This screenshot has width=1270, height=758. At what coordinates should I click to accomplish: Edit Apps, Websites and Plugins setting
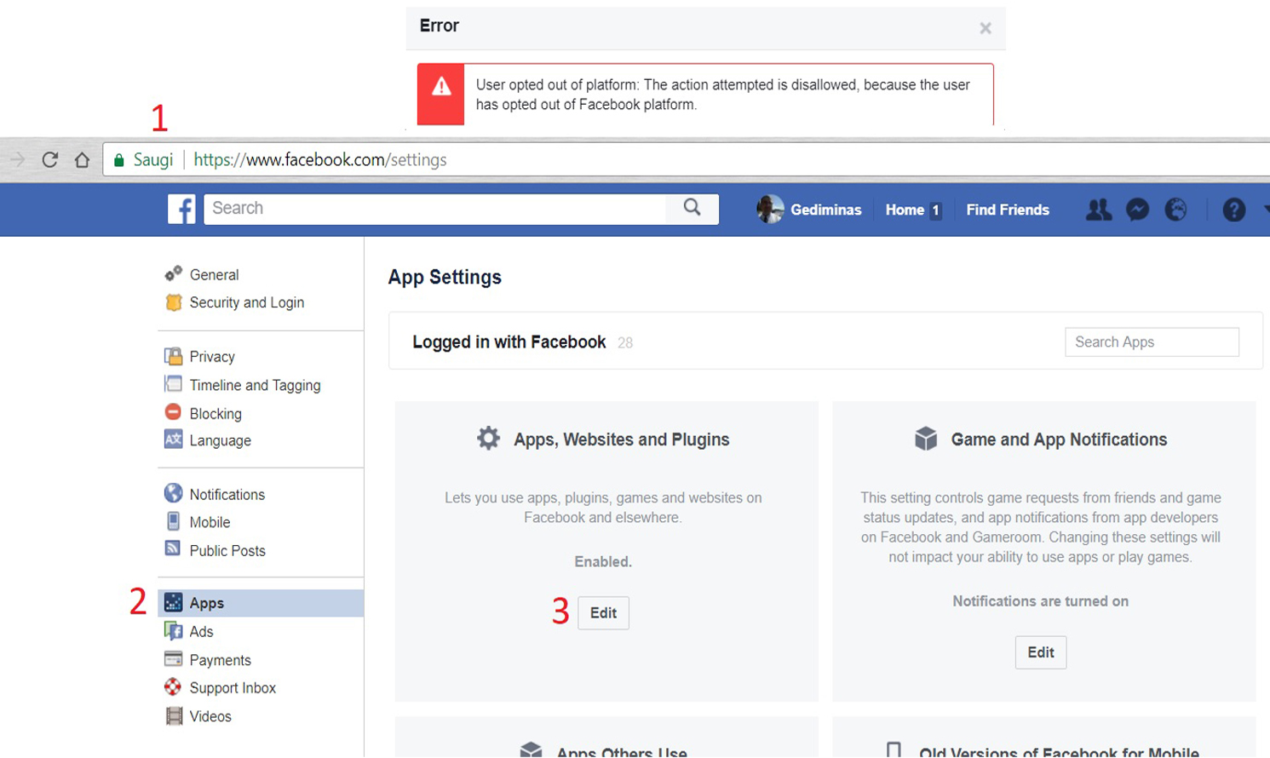[x=603, y=613]
